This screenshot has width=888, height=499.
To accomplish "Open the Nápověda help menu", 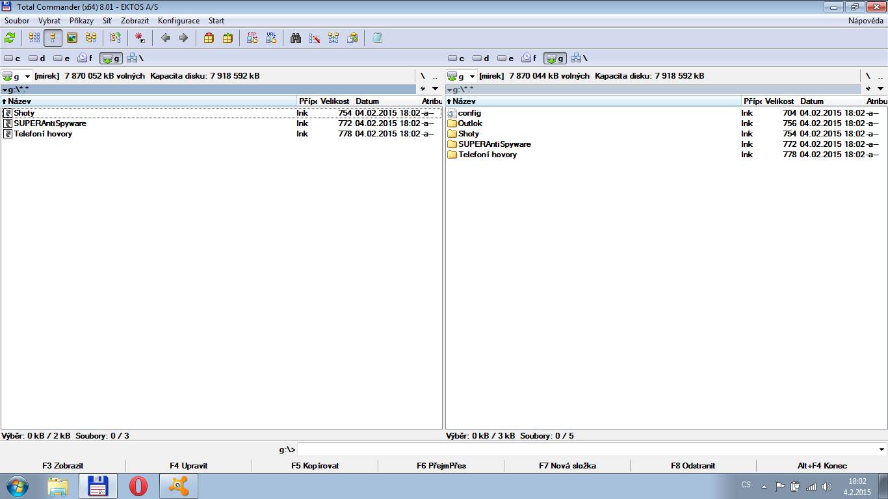I will coord(866,21).
